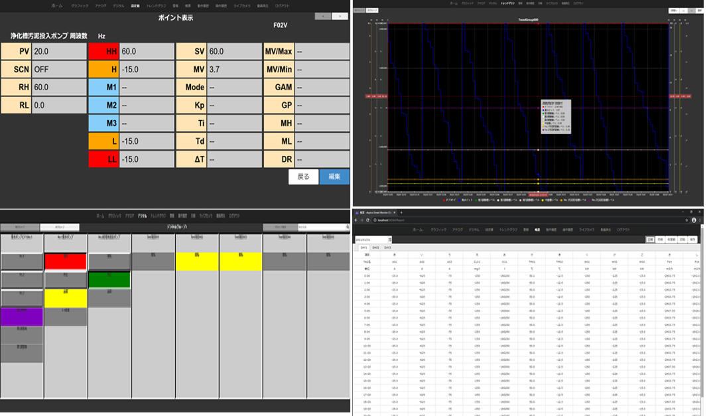This screenshot has width=719, height=416.
Task: Open ホーム in the digital group screen menu
Action: pyautogui.click(x=100, y=216)
